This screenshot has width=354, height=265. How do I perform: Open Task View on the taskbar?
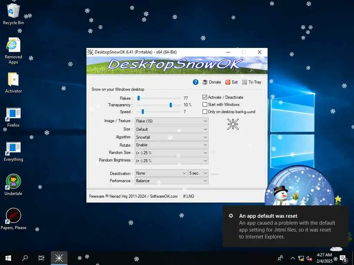click(x=41, y=258)
